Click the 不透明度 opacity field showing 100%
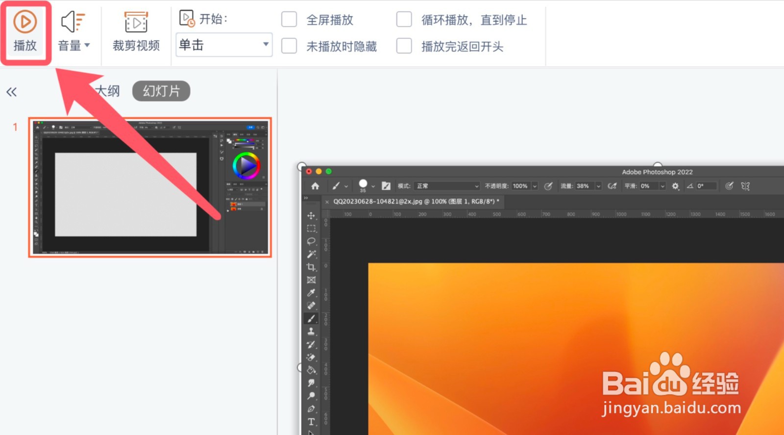The image size is (784, 435). [521, 186]
